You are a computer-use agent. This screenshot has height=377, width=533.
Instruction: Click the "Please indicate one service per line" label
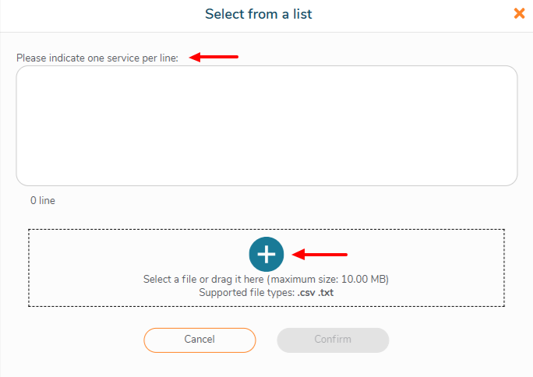[97, 58]
